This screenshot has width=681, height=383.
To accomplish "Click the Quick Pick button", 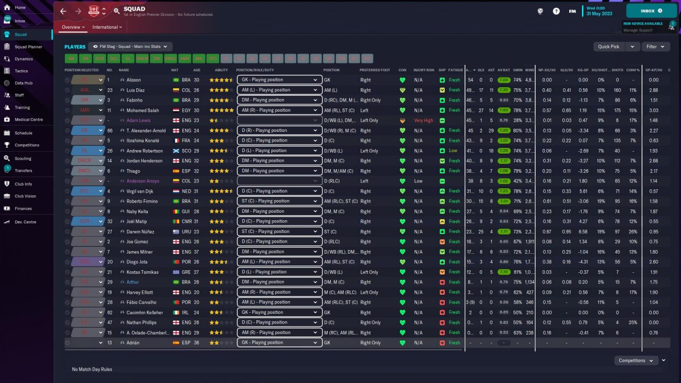I will point(609,47).
